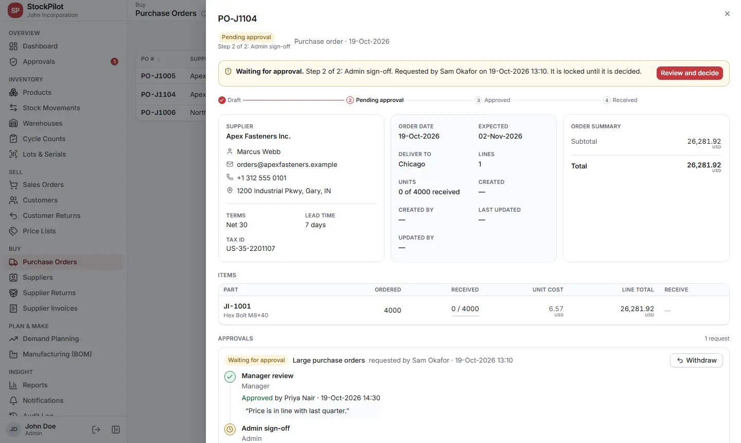Select the PO-J1006 row in the background list
This screenshot has height=443, width=741.
click(x=171, y=113)
